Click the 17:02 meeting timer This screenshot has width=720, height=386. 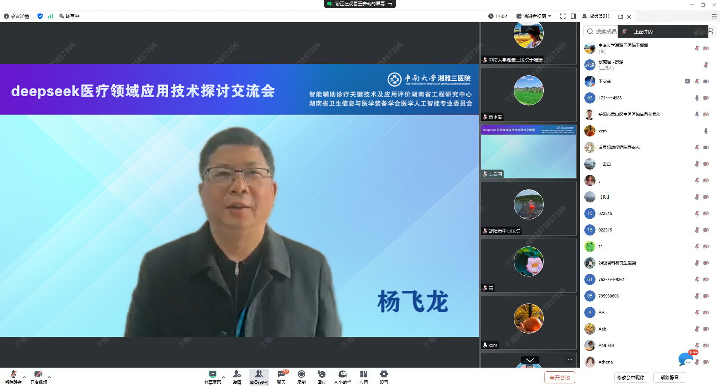pyautogui.click(x=498, y=16)
